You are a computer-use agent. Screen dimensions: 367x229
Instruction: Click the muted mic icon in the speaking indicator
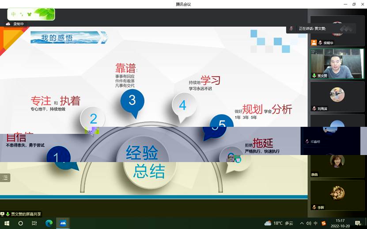click(291, 29)
